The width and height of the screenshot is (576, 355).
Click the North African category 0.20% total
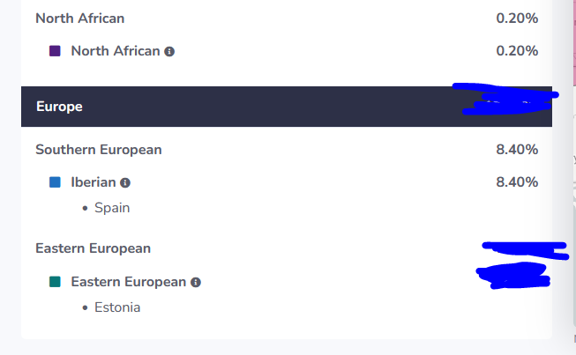pyautogui.click(x=517, y=18)
